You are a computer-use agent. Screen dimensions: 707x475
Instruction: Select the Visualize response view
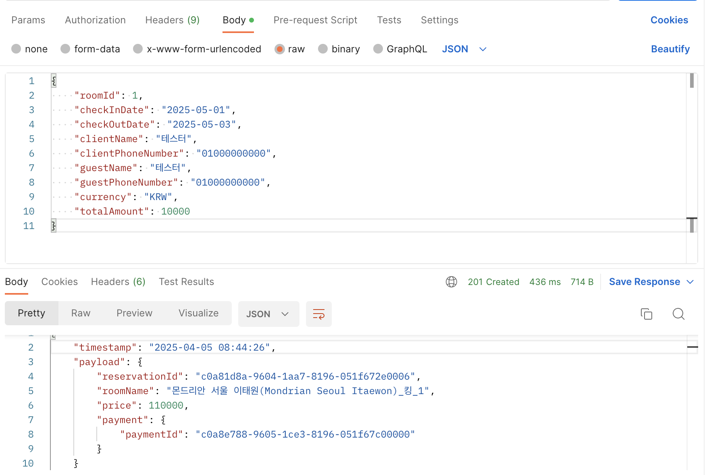198,313
